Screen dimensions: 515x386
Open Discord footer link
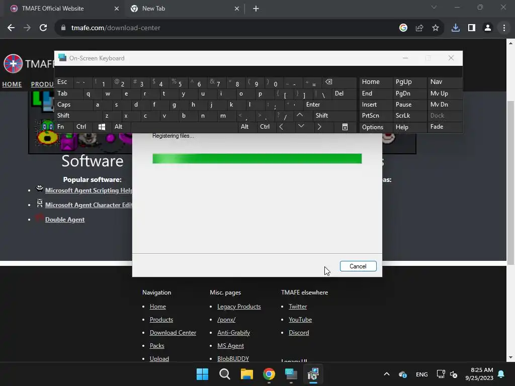click(299, 333)
